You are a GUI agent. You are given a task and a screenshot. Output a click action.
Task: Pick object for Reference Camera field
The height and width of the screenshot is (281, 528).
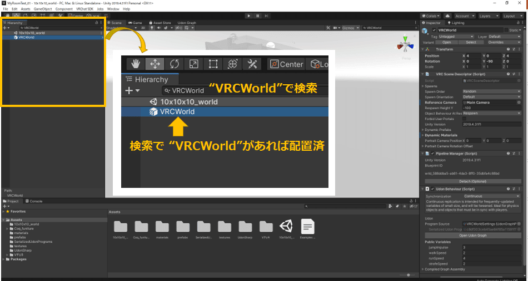[x=519, y=103]
